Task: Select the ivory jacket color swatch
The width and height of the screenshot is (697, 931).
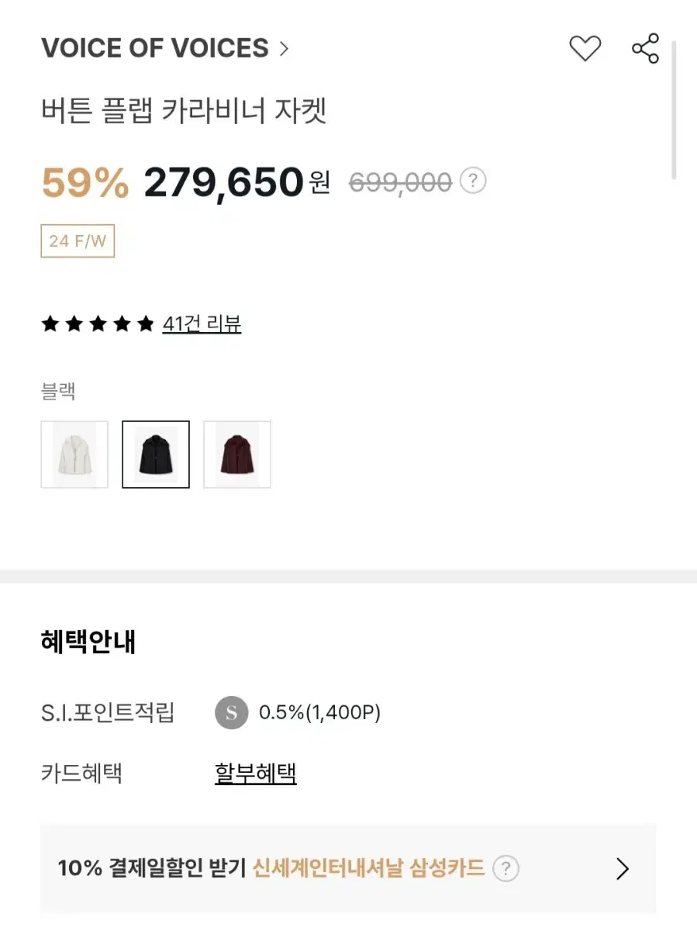Action: pos(74,455)
